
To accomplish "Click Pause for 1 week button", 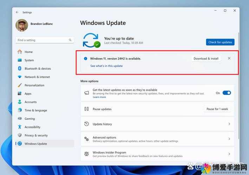I will coord(217,109).
